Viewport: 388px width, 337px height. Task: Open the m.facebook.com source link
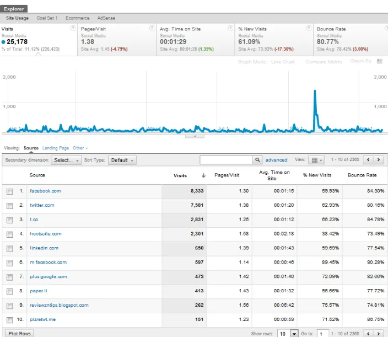(x=48, y=262)
